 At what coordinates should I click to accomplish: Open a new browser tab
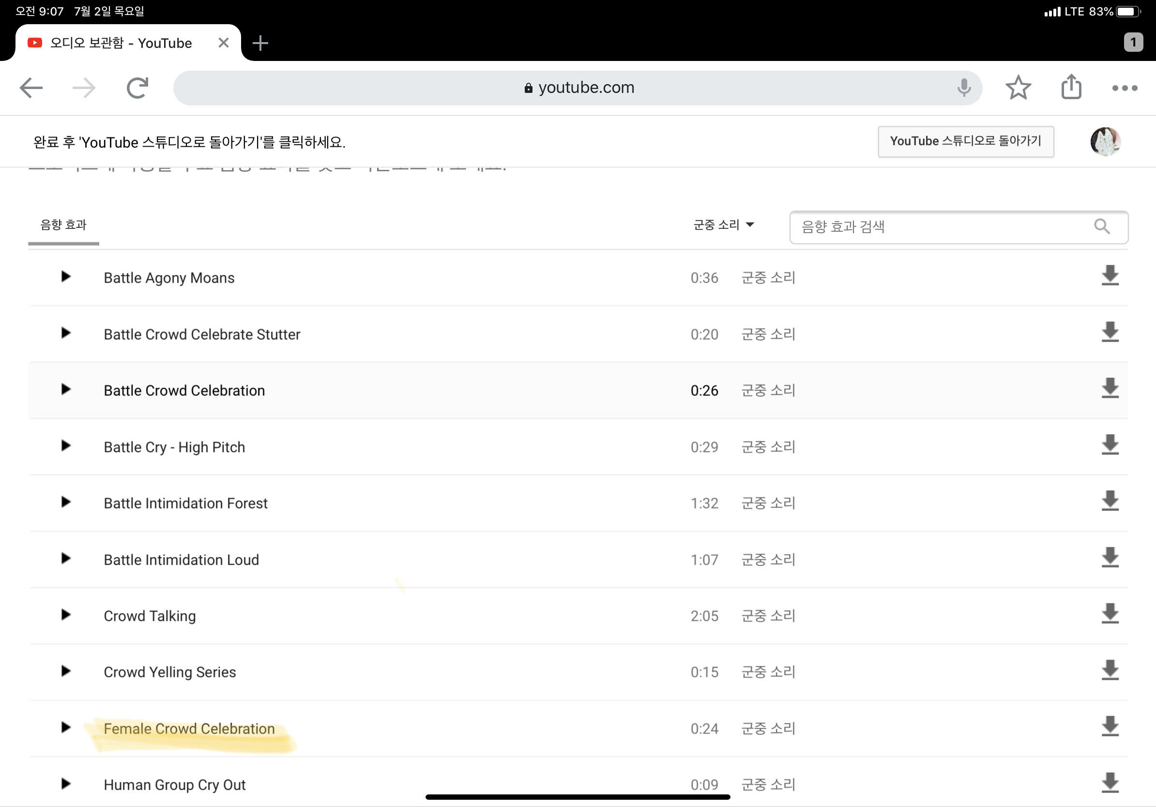(x=260, y=43)
